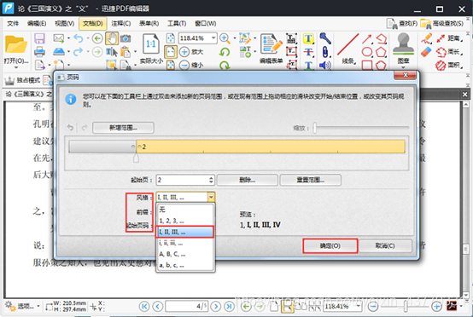Select the lowercase i, ii, iii style
Screen dimensions: 473x317
click(185, 243)
